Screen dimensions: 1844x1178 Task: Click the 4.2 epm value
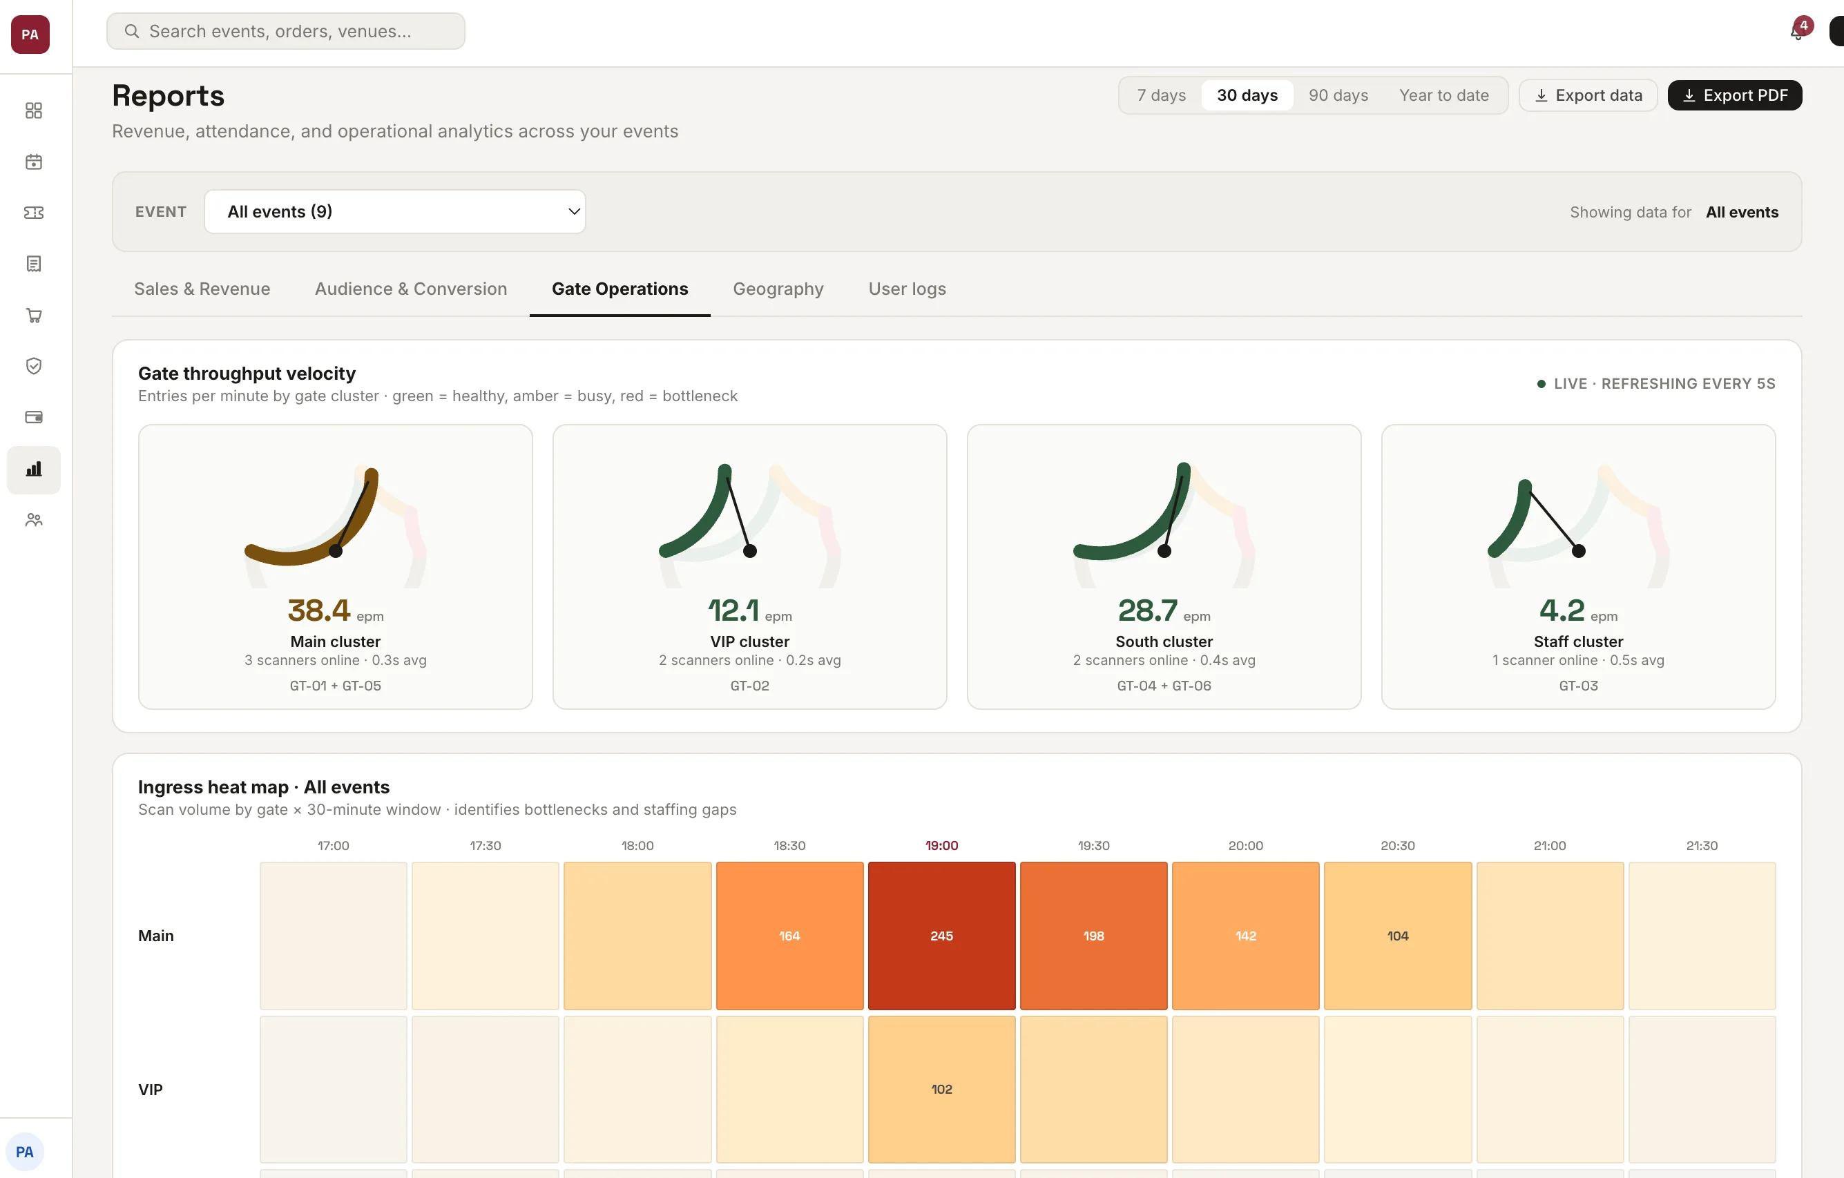(x=1578, y=610)
